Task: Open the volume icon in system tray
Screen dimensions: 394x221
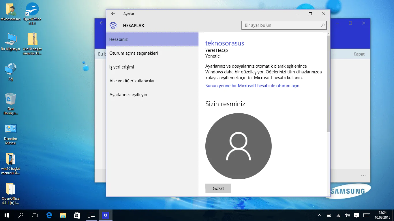Action: [347, 215]
